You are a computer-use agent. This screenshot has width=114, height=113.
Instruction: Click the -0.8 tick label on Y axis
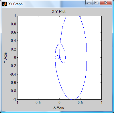click(13, 91)
